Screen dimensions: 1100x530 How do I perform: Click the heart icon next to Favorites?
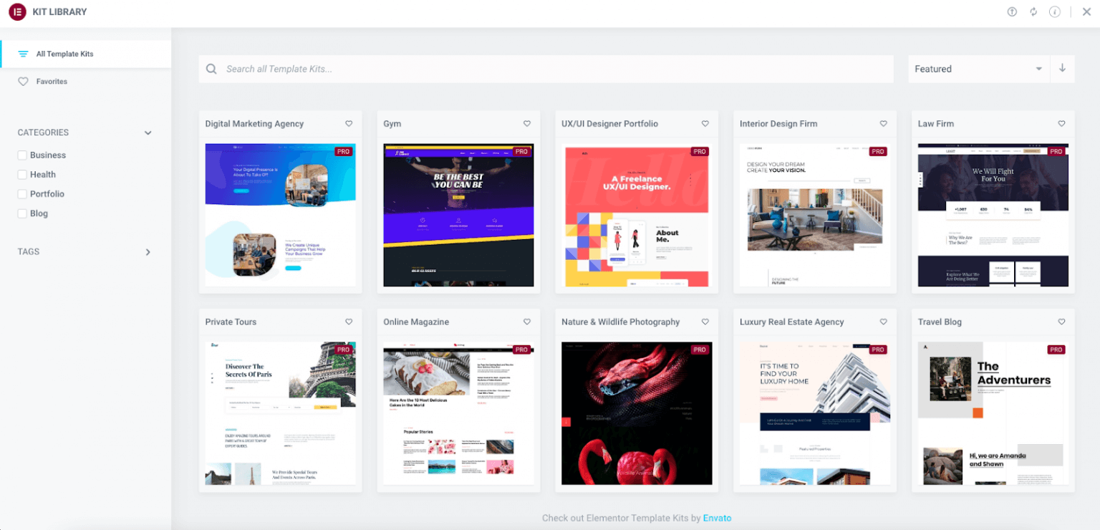23,82
